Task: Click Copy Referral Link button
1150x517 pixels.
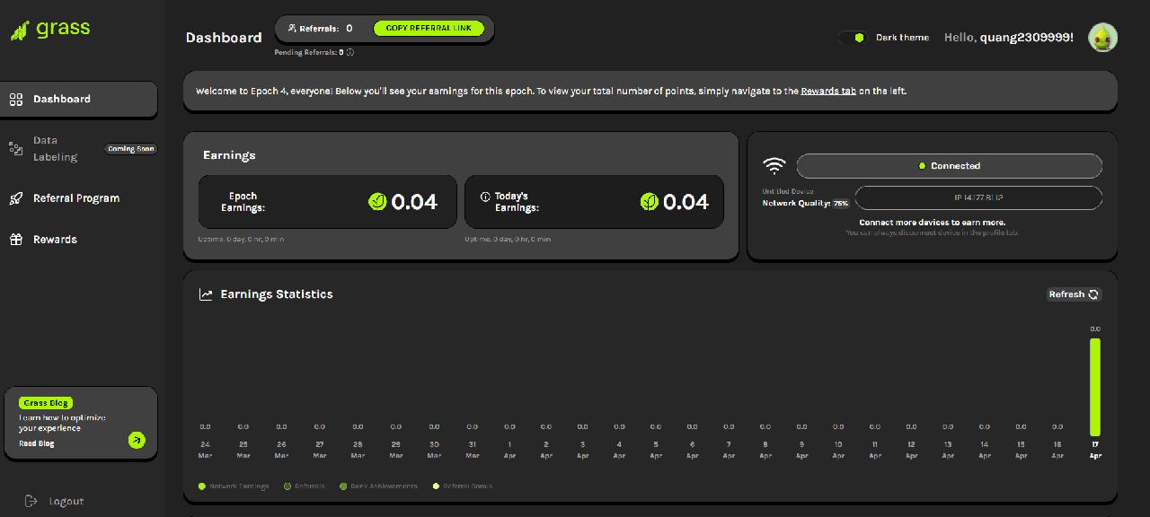Action: point(429,29)
